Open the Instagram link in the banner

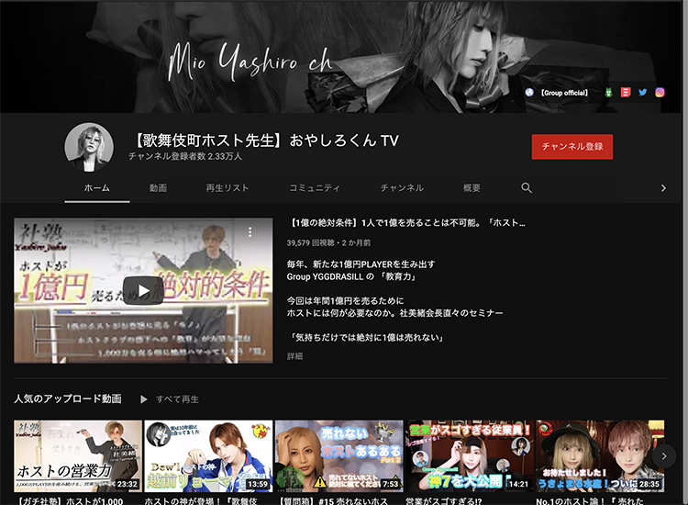pyautogui.click(x=660, y=93)
